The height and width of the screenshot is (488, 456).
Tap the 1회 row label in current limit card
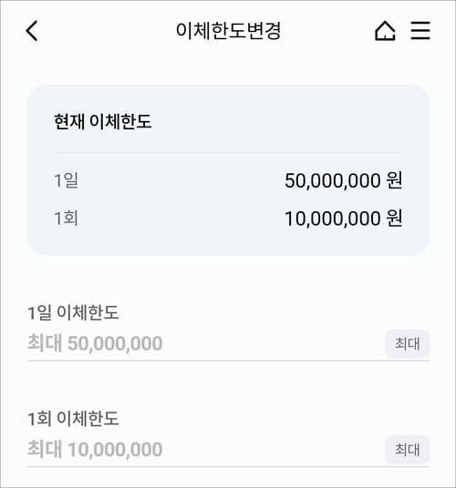pyautogui.click(x=66, y=218)
